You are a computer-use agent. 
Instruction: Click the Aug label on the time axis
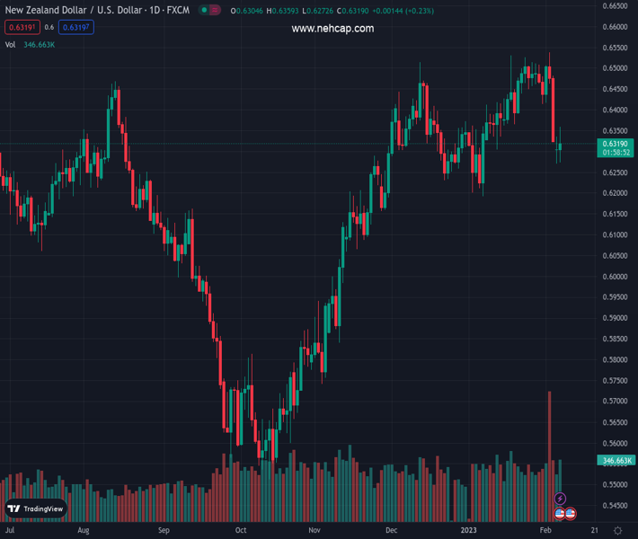[84, 530]
